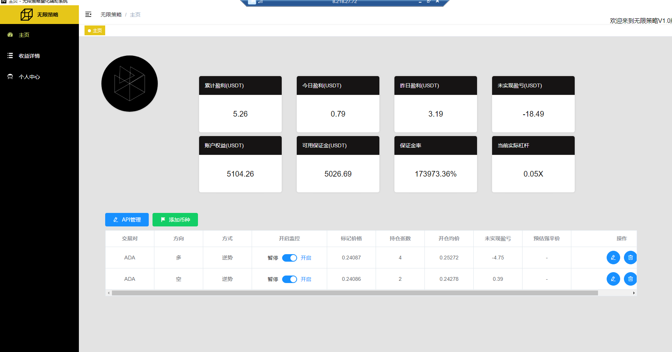Click the 保证金率 value 173973.36%
Viewport: 672px width, 352px height.
tap(436, 174)
